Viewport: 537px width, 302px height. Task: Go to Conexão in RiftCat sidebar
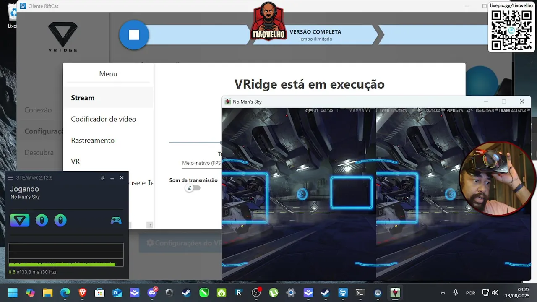tap(38, 110)
